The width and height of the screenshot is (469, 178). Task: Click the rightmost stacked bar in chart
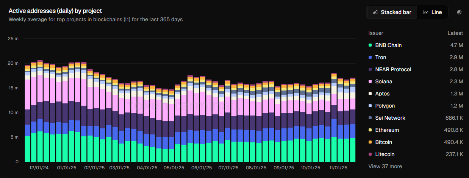tap(353, 120)
